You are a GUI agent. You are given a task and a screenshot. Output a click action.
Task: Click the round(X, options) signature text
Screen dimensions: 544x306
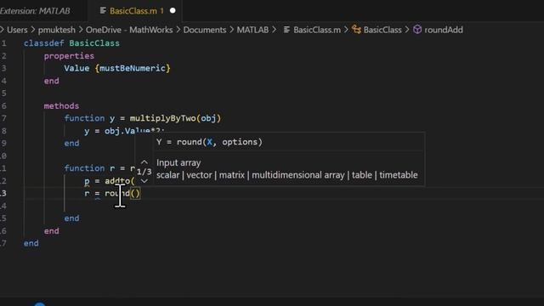(209, 142)
